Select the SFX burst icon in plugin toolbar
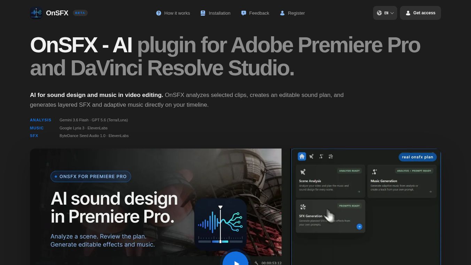471x265 pixels. click(331, 157)
